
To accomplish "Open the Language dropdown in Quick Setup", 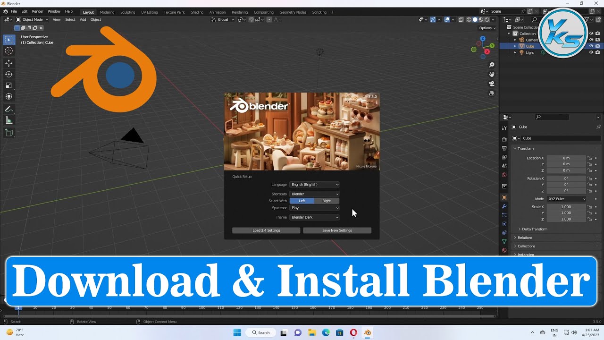I will (x=314, y=184).
